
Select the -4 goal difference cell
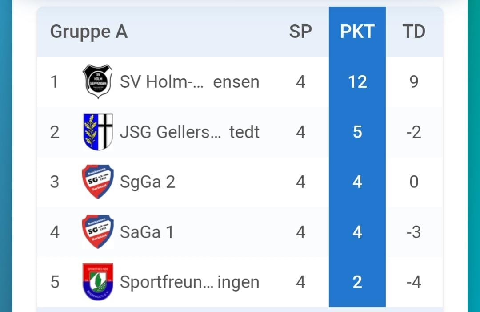click(414, 282)
